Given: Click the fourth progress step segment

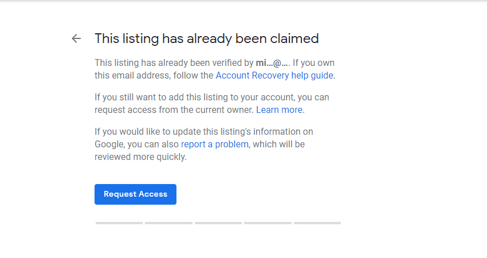Looking at the screenshot, I should tap(268, 222).
